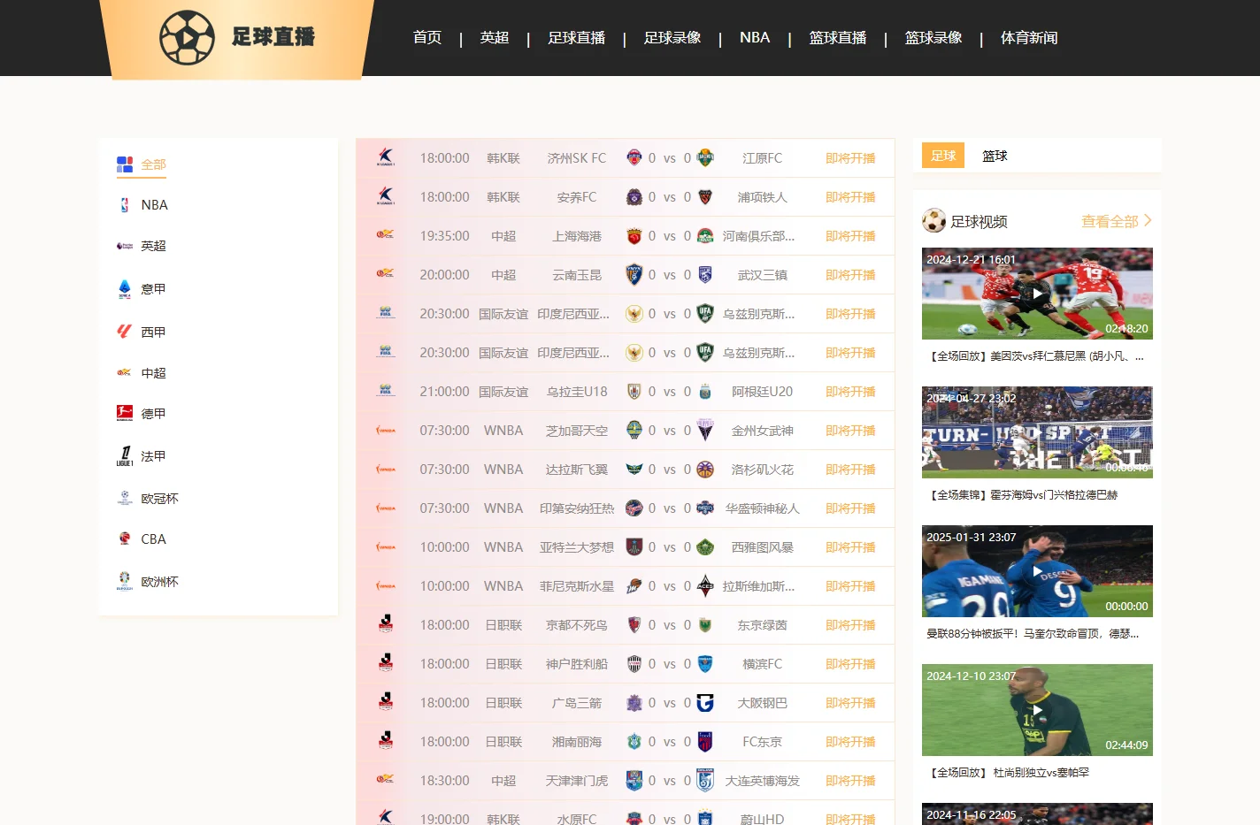The image size is (1260, 825).
Task: Click 即将开播 for 天津津门虎 match
Action: click(850, 781)
